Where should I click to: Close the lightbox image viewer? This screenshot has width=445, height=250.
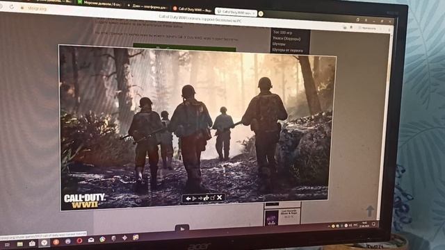[220, 197]
